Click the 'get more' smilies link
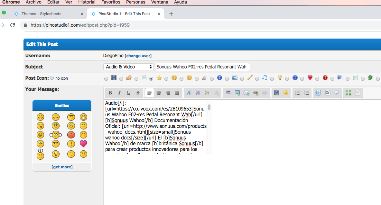The height and width of the screenshot is (205, 381). pos(62,167)
